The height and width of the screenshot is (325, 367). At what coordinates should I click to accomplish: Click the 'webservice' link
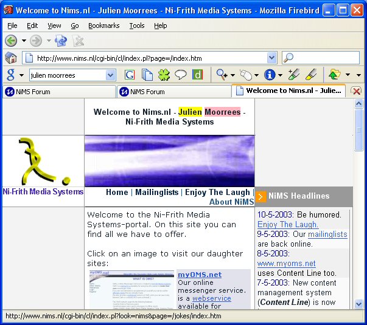[212, 298]
